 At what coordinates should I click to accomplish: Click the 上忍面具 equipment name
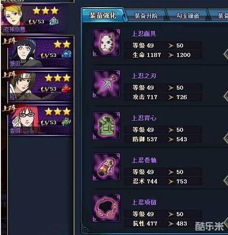144,34
